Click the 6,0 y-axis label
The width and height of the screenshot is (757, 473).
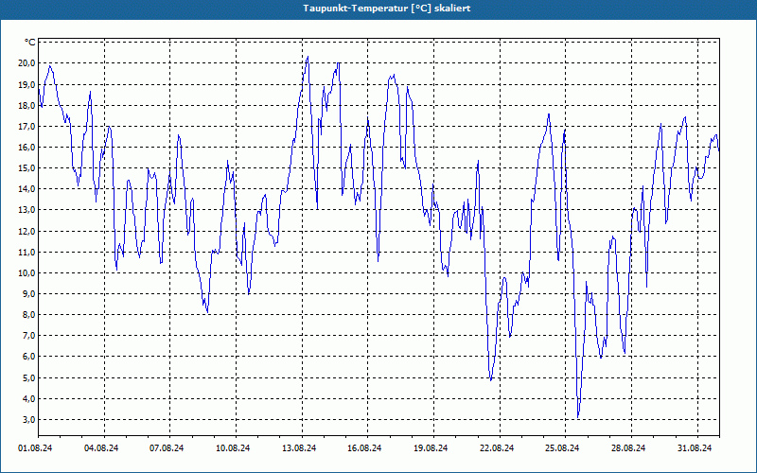pos(28,357)
